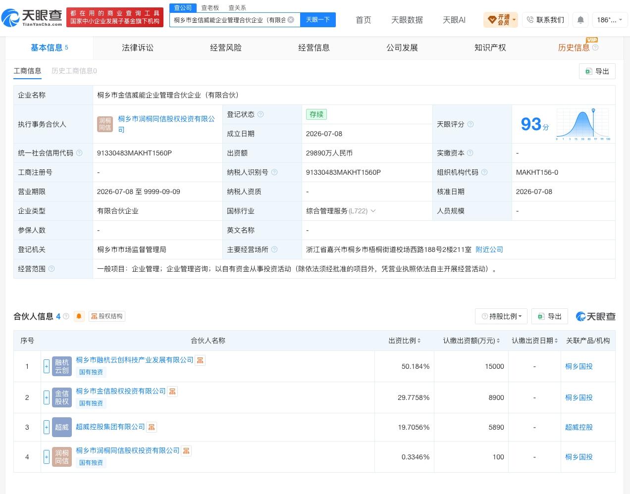Viewport: 630px width, 494px height.
Task: Switch to 法律诉讼 tab
Action: point(138,48)
